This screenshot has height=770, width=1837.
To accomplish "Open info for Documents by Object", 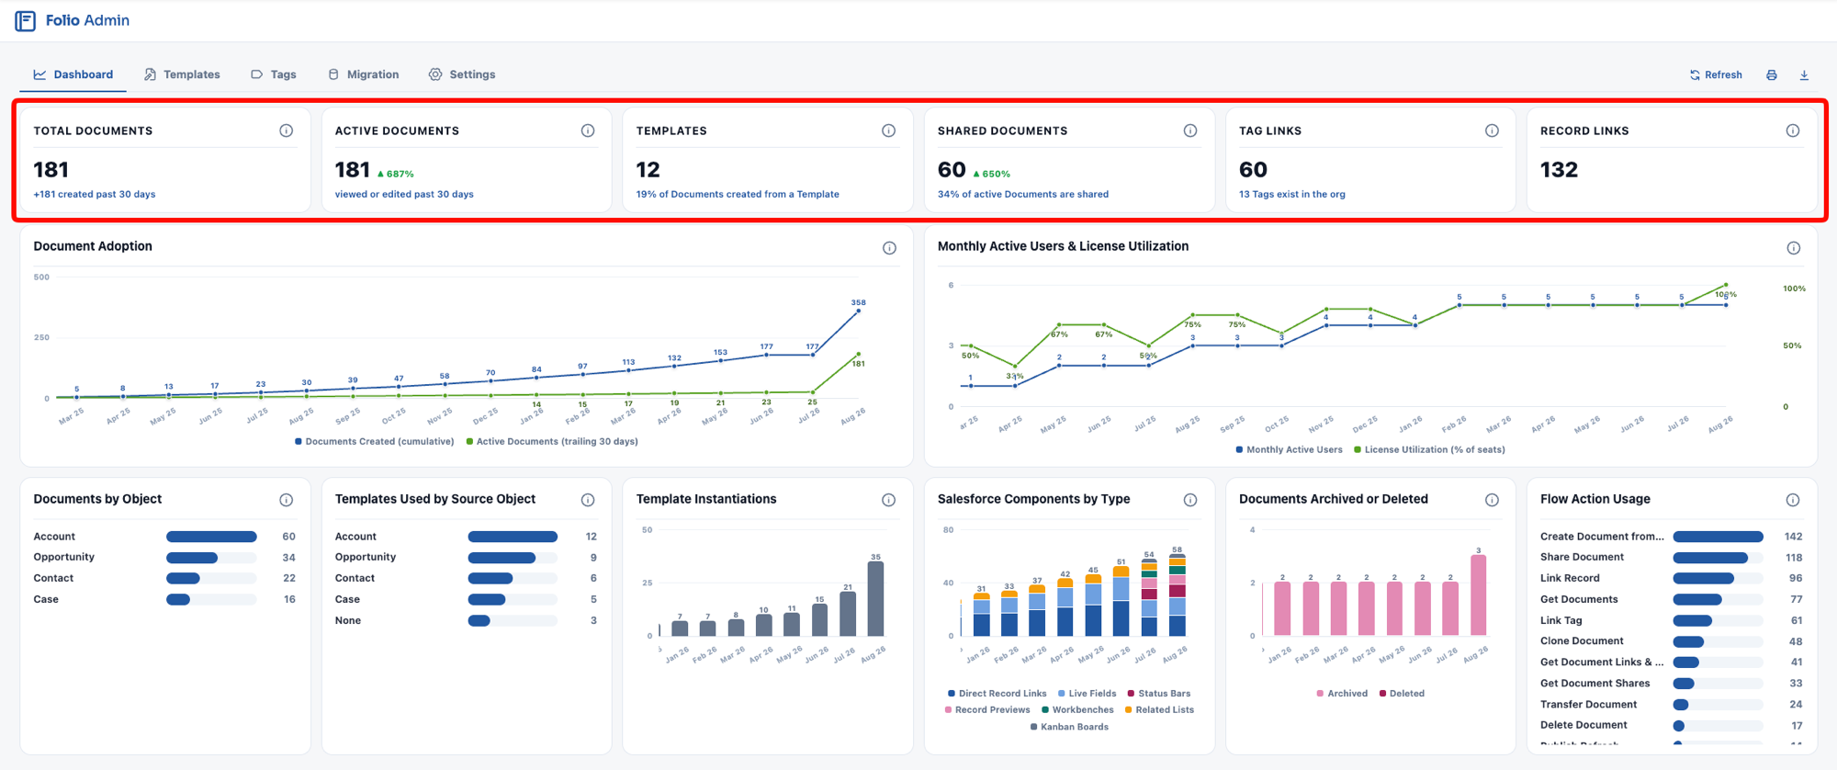I will click(287, 500).
